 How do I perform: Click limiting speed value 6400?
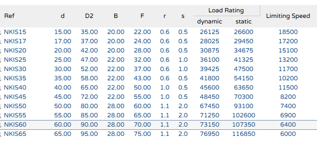[288, 125]
